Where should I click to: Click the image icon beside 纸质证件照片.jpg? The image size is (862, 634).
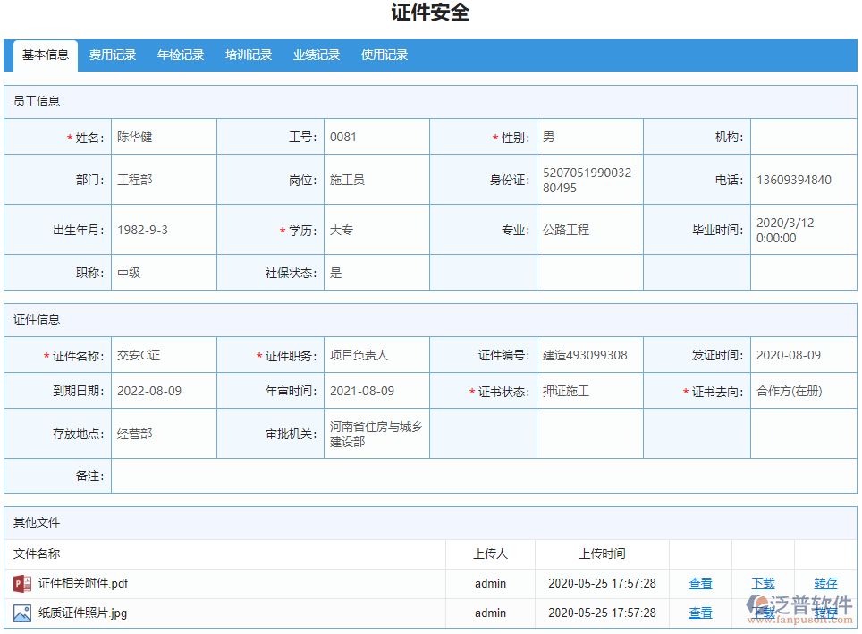(22, 613)
